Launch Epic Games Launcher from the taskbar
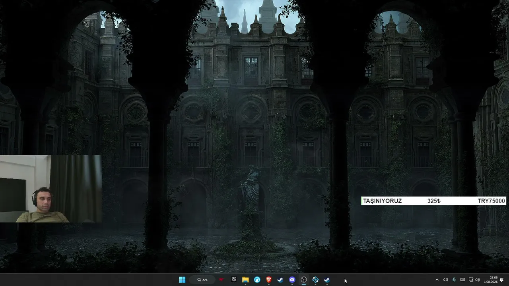The width and height of the screenshot is (509, 286). [234, 280]
